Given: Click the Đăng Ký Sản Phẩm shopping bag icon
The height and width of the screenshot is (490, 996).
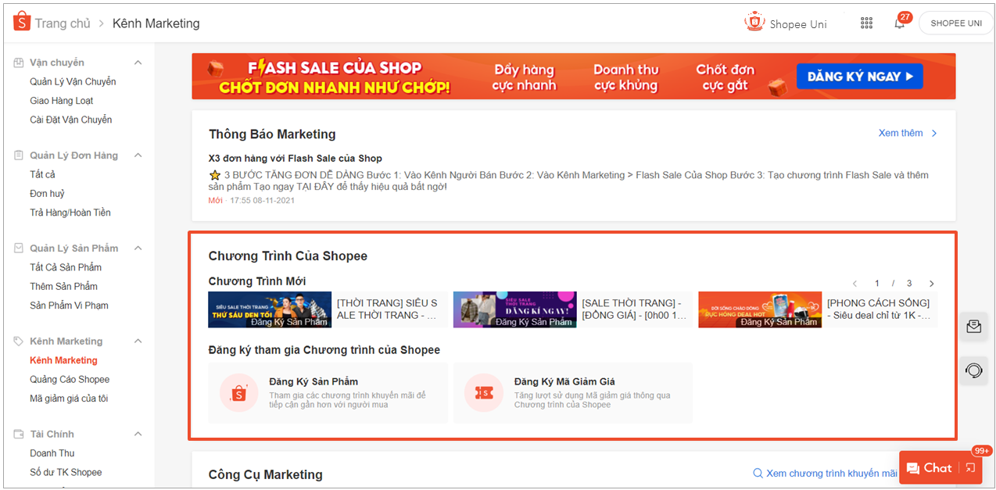Looking at the screenshot, I should [238, 392].
